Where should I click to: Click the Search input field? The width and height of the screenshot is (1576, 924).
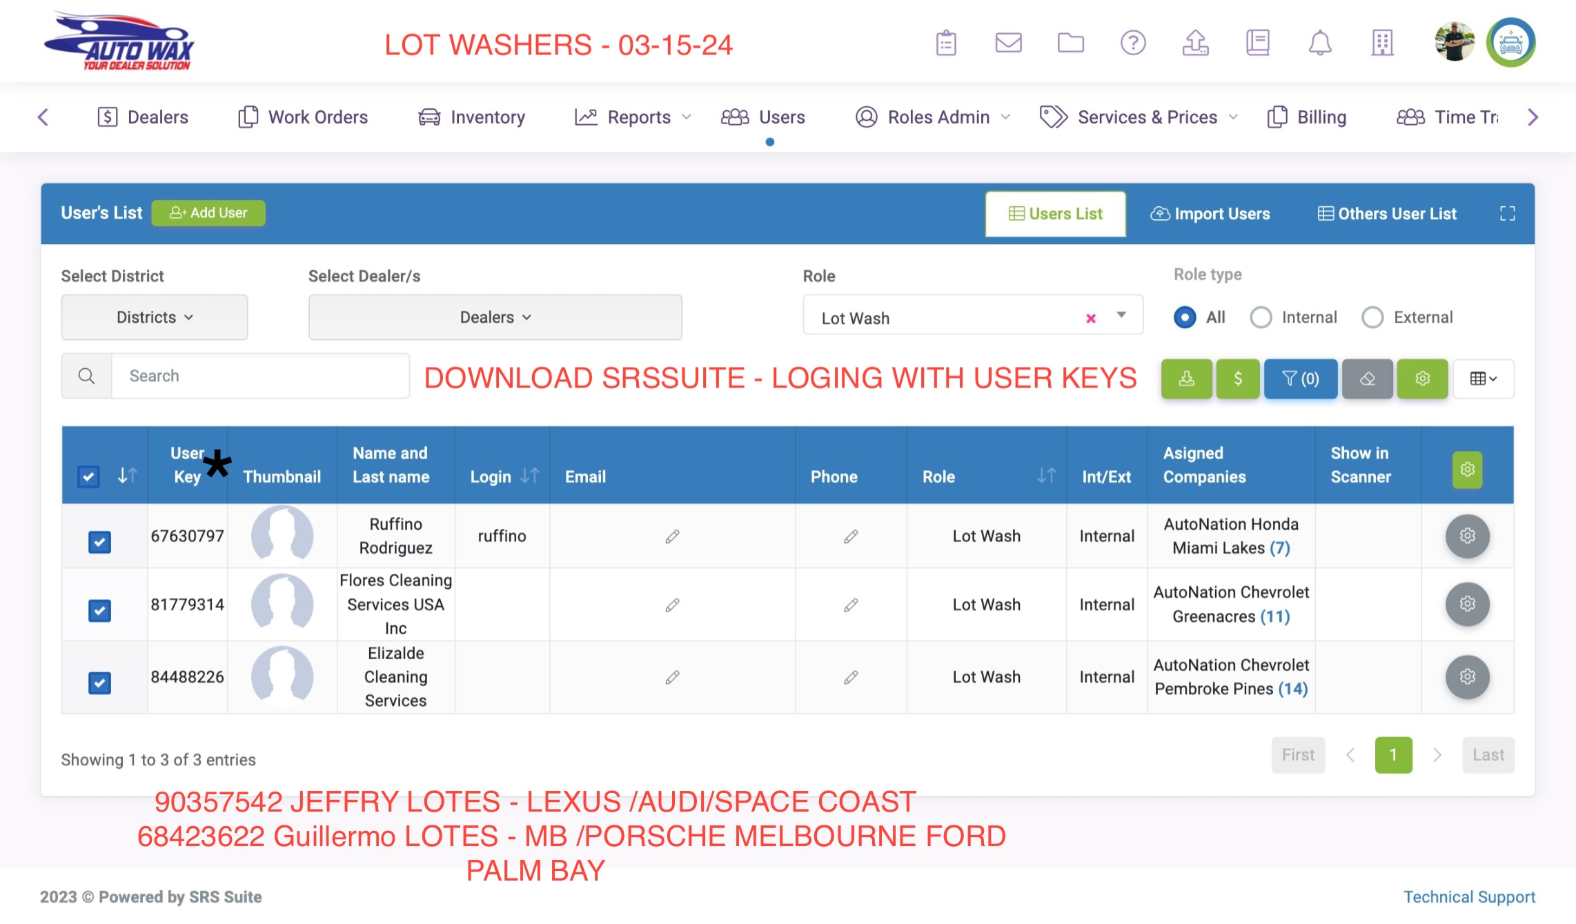tap(259, 376)
